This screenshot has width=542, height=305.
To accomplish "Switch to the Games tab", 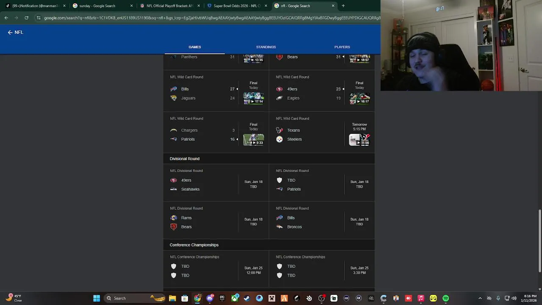I will click(195, 47).
